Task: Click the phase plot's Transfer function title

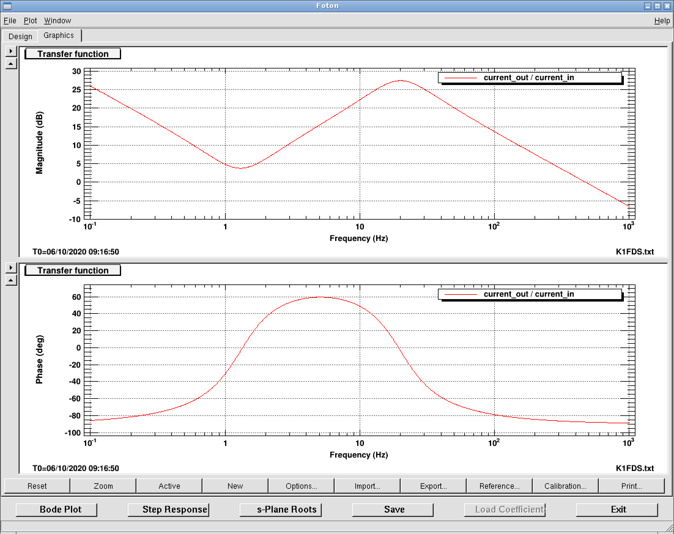Action: (72, 270)
